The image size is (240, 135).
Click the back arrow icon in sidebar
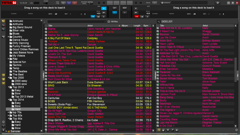coord(3,37)
